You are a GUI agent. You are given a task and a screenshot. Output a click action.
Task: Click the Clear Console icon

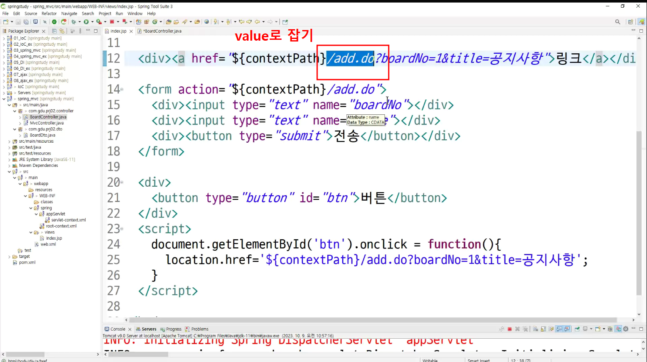[x=535, y=329]
